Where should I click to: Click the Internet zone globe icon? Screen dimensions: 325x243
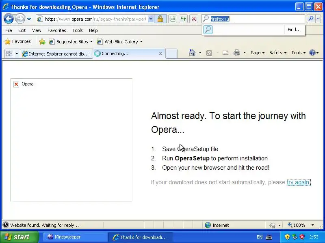coord(208,225)
